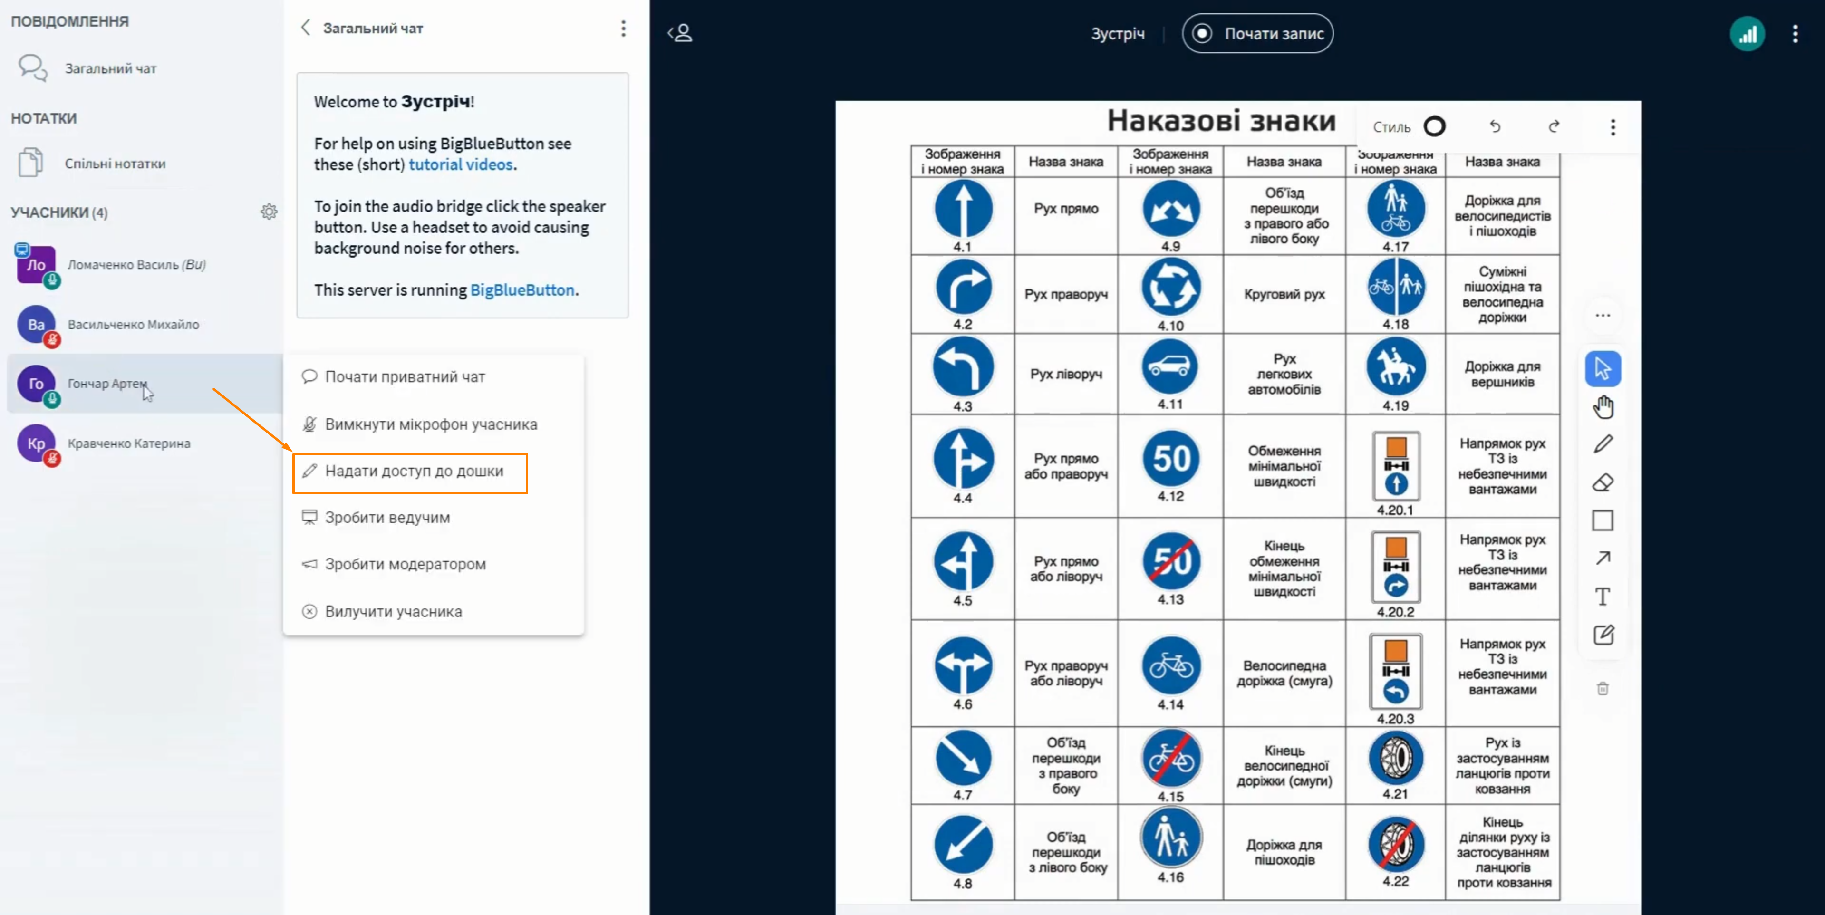Choose 'Зробити модератором' menu item
This screenshot has height=915, width=1825.
(x=405, y=564)
